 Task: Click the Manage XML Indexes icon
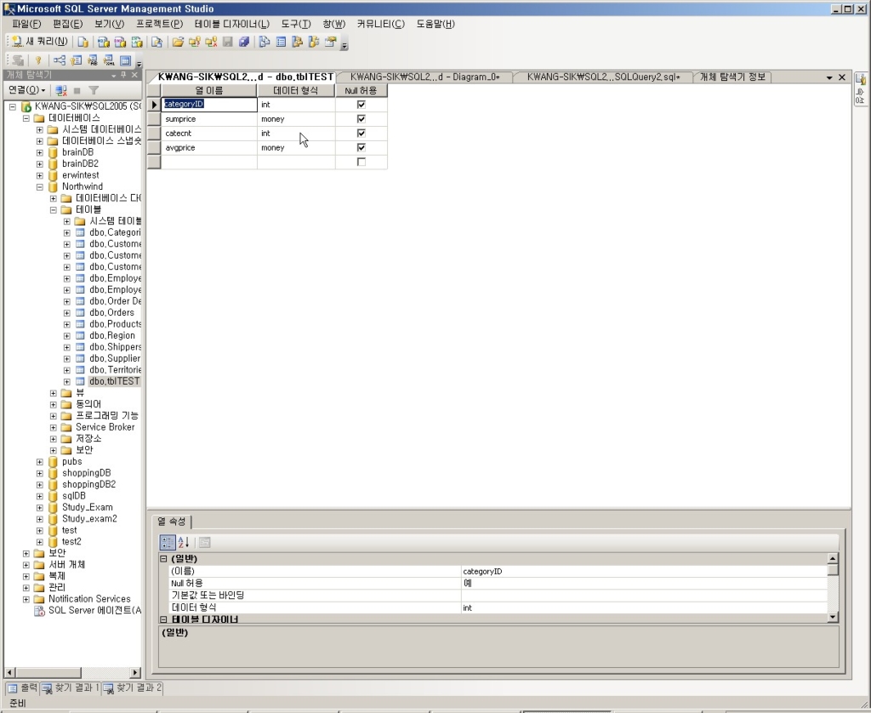109,60
